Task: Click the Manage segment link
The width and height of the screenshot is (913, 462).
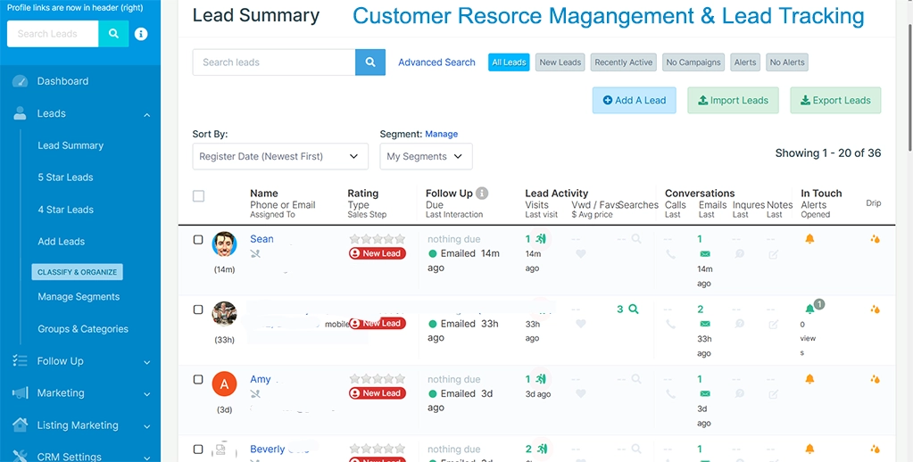Action: pyautogui.click(x=442, y=134)
